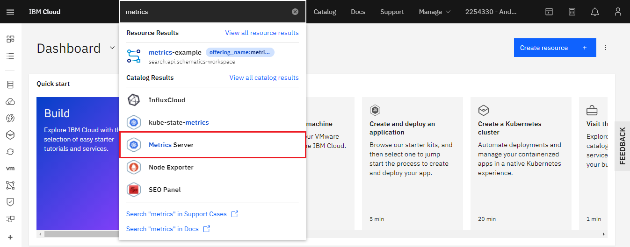Open the user profile avatar icon
This screenshot has height=247, width=630.
click(x=618, y=12)
